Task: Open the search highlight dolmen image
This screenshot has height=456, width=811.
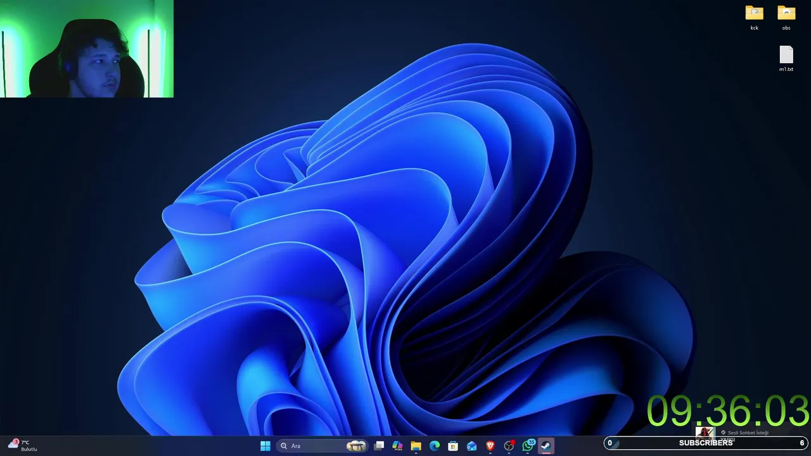Action: click(x=356, y=446)
